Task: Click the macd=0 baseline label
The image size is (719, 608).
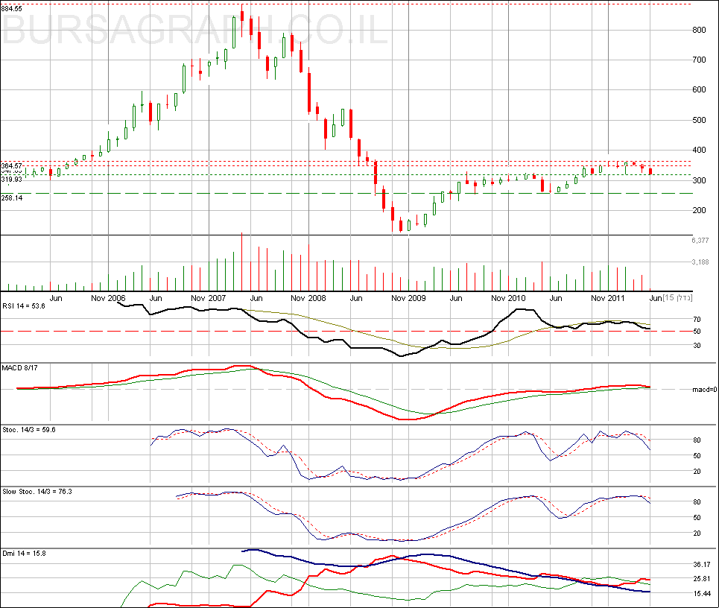Action: tap(704, 390)
